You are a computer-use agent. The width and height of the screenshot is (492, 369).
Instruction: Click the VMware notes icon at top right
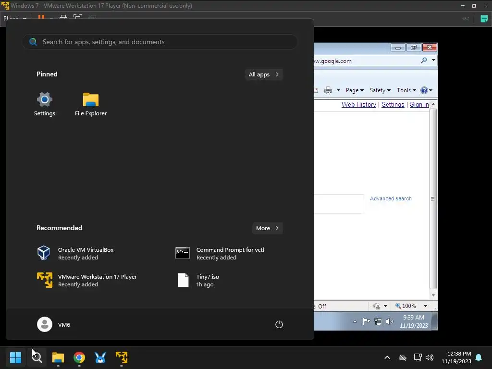[484, 19]
